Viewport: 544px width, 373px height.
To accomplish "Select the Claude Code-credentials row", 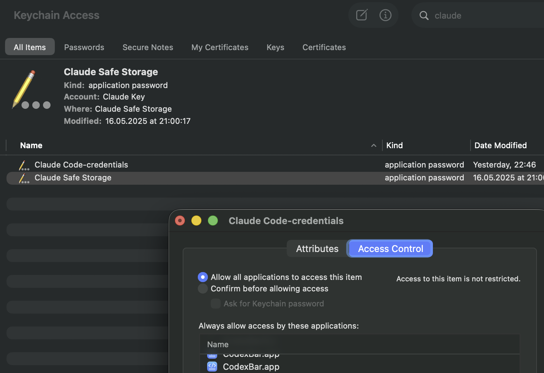I will 275,165.
